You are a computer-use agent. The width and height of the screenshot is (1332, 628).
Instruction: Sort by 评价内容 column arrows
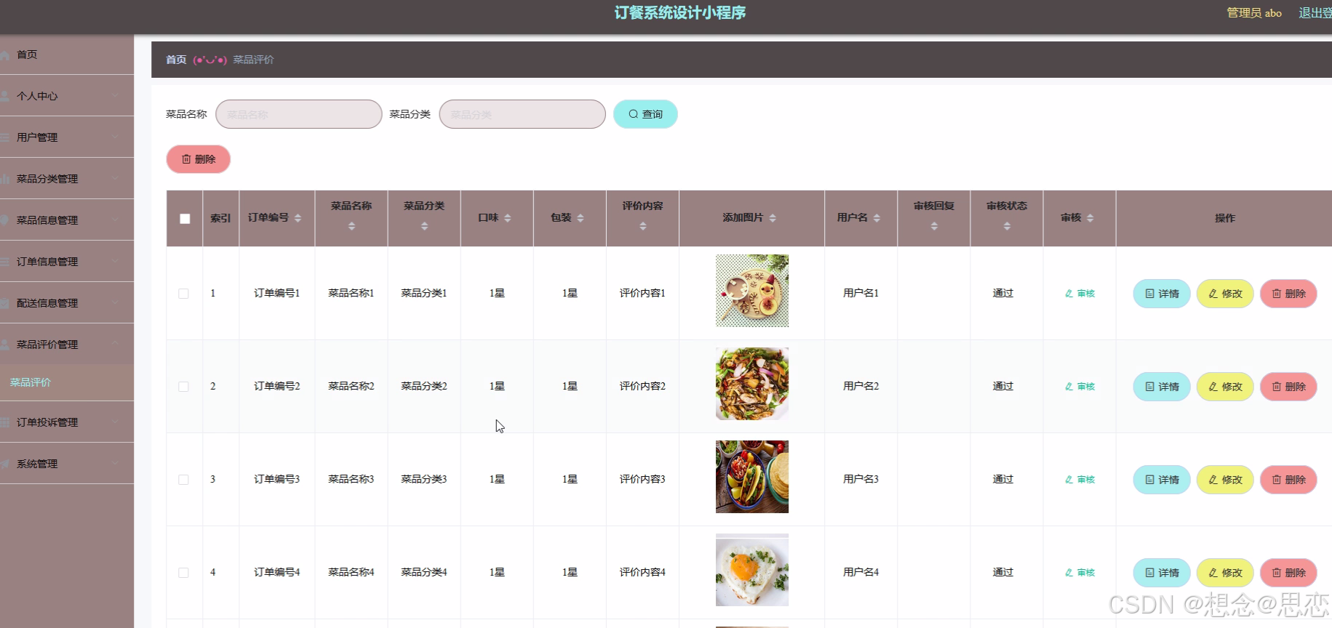coord(642,227)
